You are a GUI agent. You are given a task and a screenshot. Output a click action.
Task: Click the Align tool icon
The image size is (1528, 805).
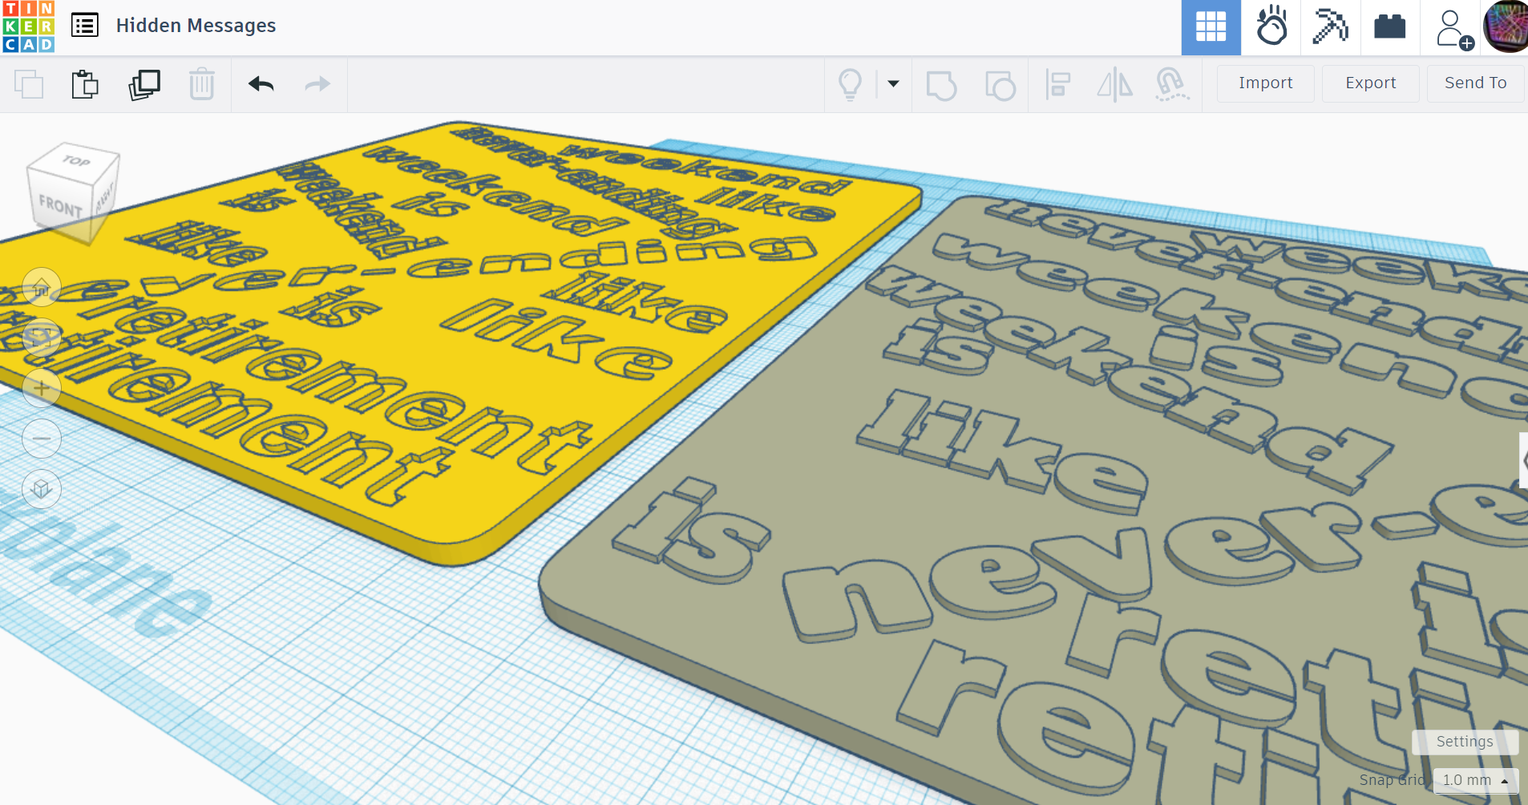[1058, 84]
